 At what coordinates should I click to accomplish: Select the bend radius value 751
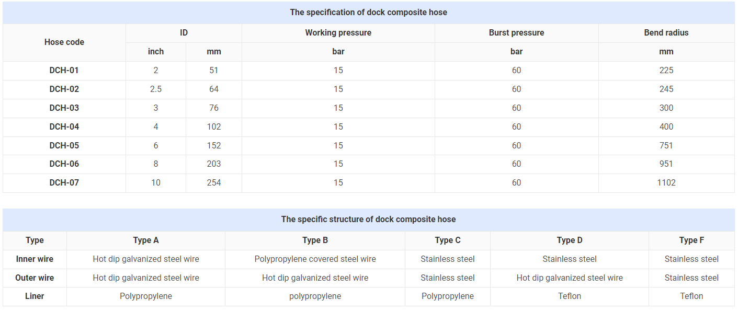(x=666, y=146)
